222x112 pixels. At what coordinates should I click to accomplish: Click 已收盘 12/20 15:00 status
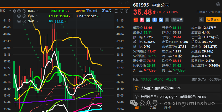coord(209,12)
